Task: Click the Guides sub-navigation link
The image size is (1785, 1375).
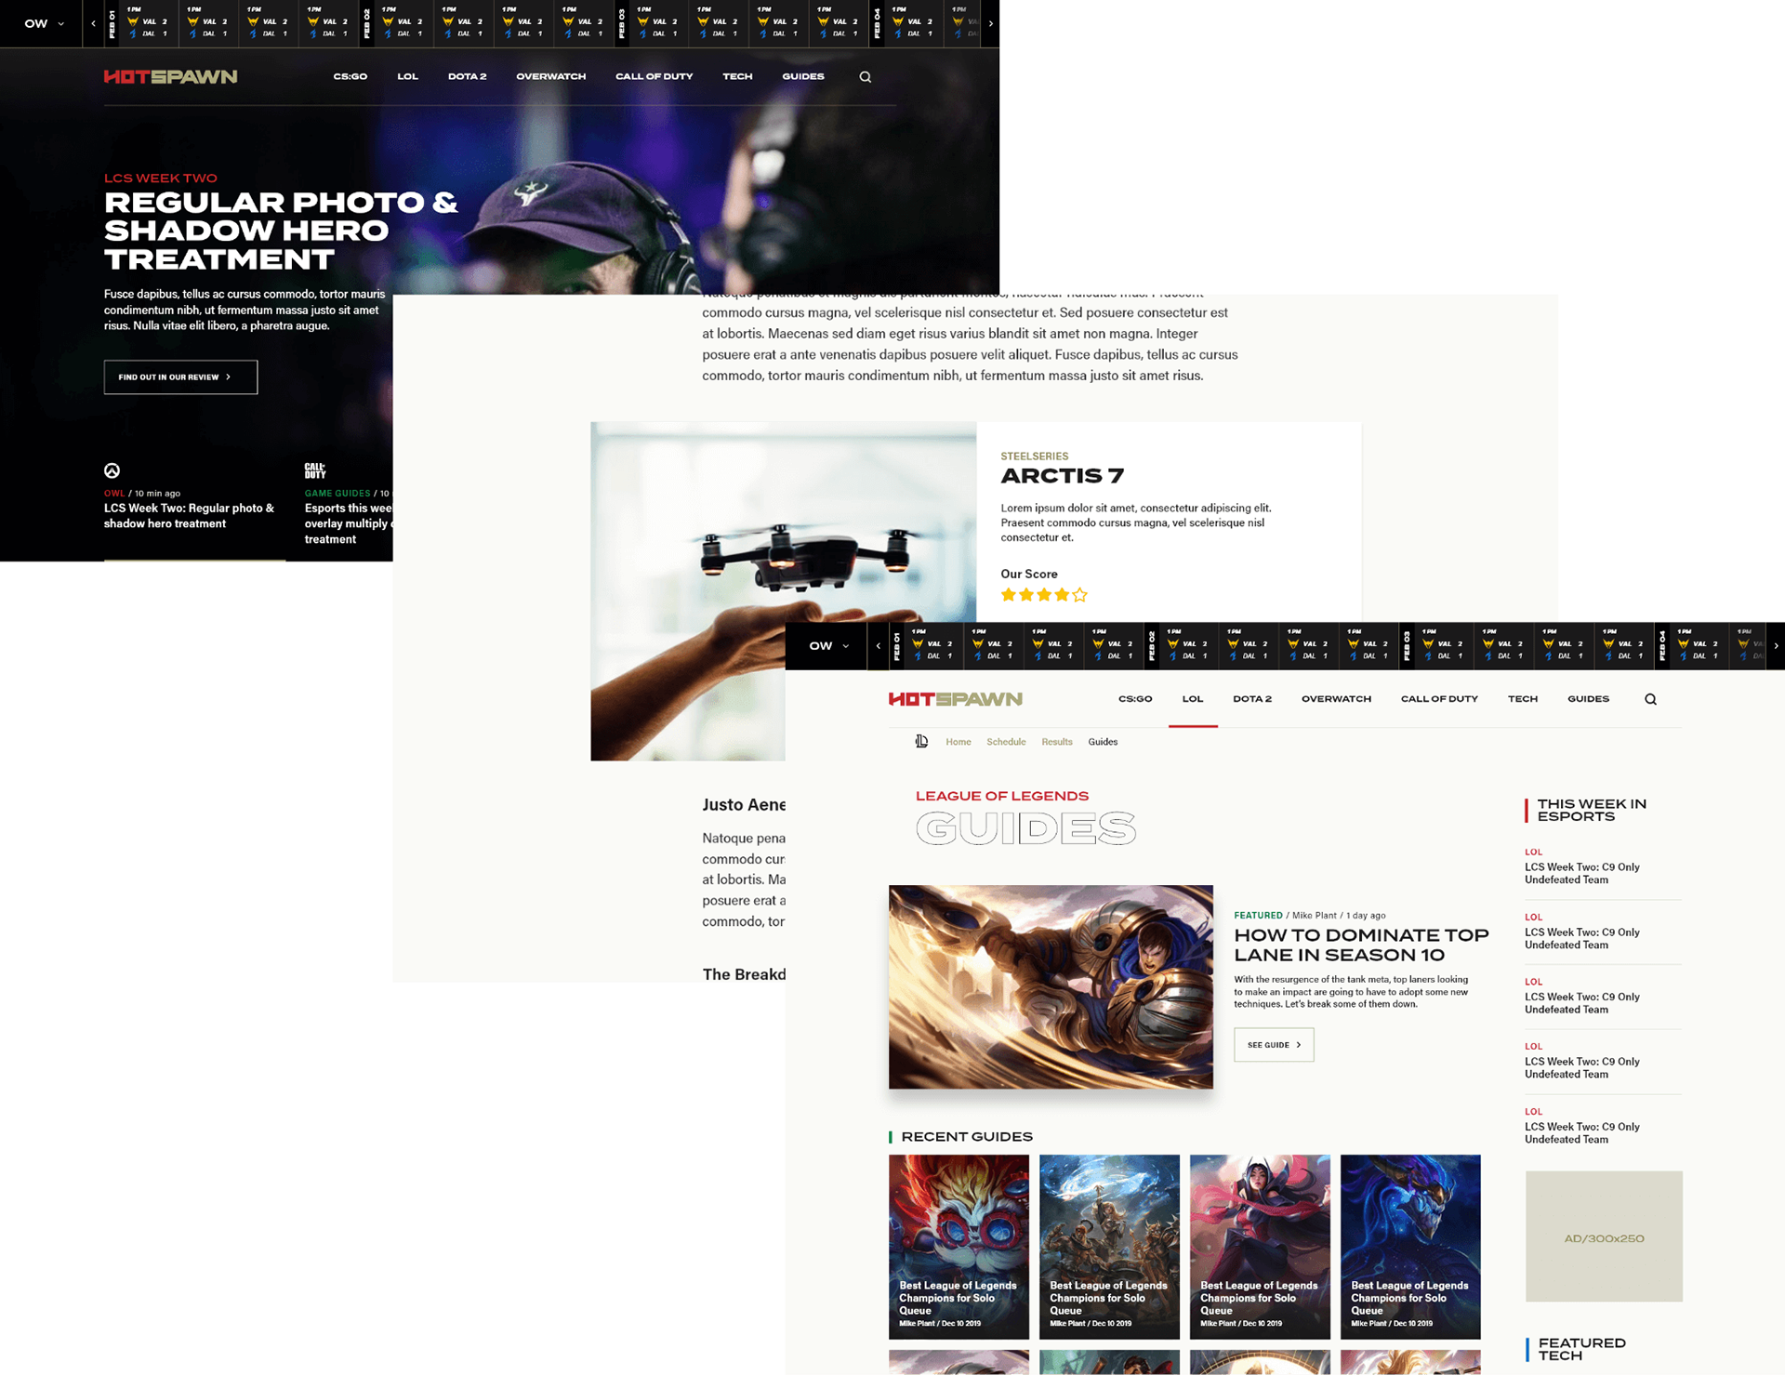Action: (x=1103, y=742)
